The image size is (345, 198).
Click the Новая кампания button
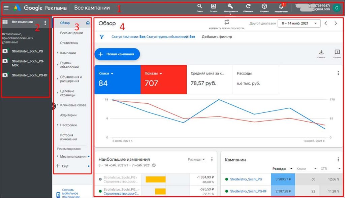(117, 54)
